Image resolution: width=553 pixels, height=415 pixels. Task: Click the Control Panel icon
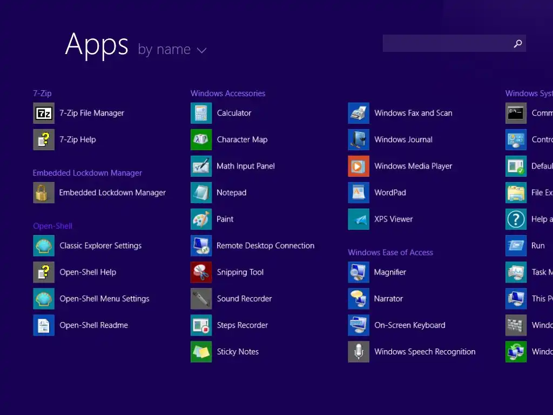516,139
